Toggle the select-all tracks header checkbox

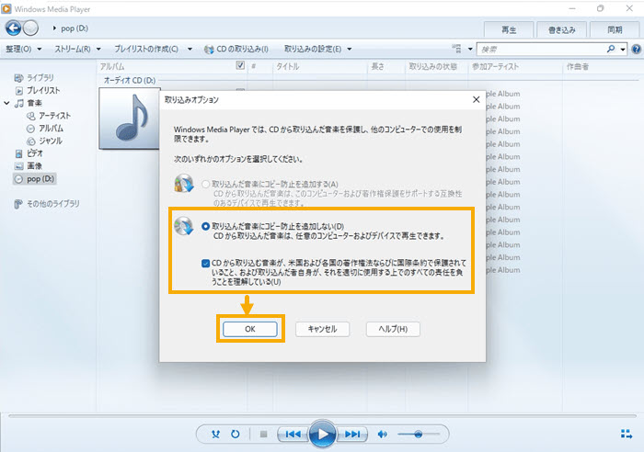click(240, 65)
